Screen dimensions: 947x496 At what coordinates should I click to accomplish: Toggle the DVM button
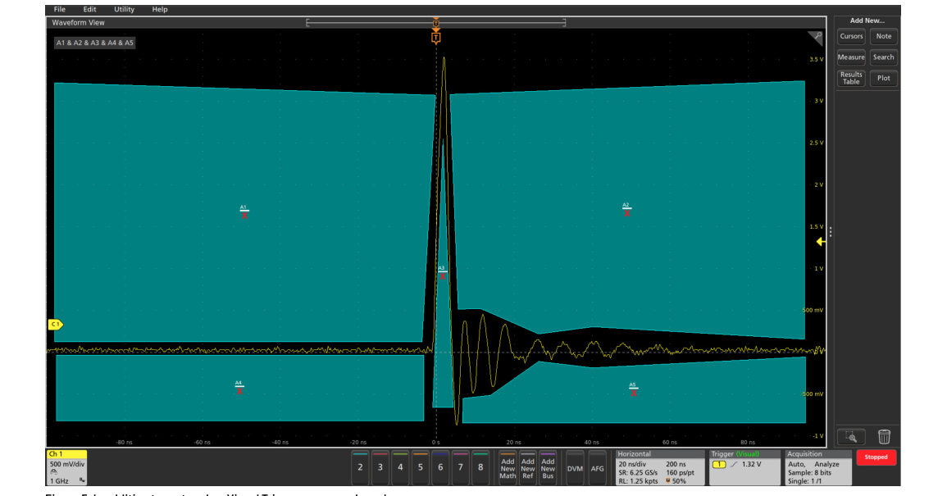[575, 467]
